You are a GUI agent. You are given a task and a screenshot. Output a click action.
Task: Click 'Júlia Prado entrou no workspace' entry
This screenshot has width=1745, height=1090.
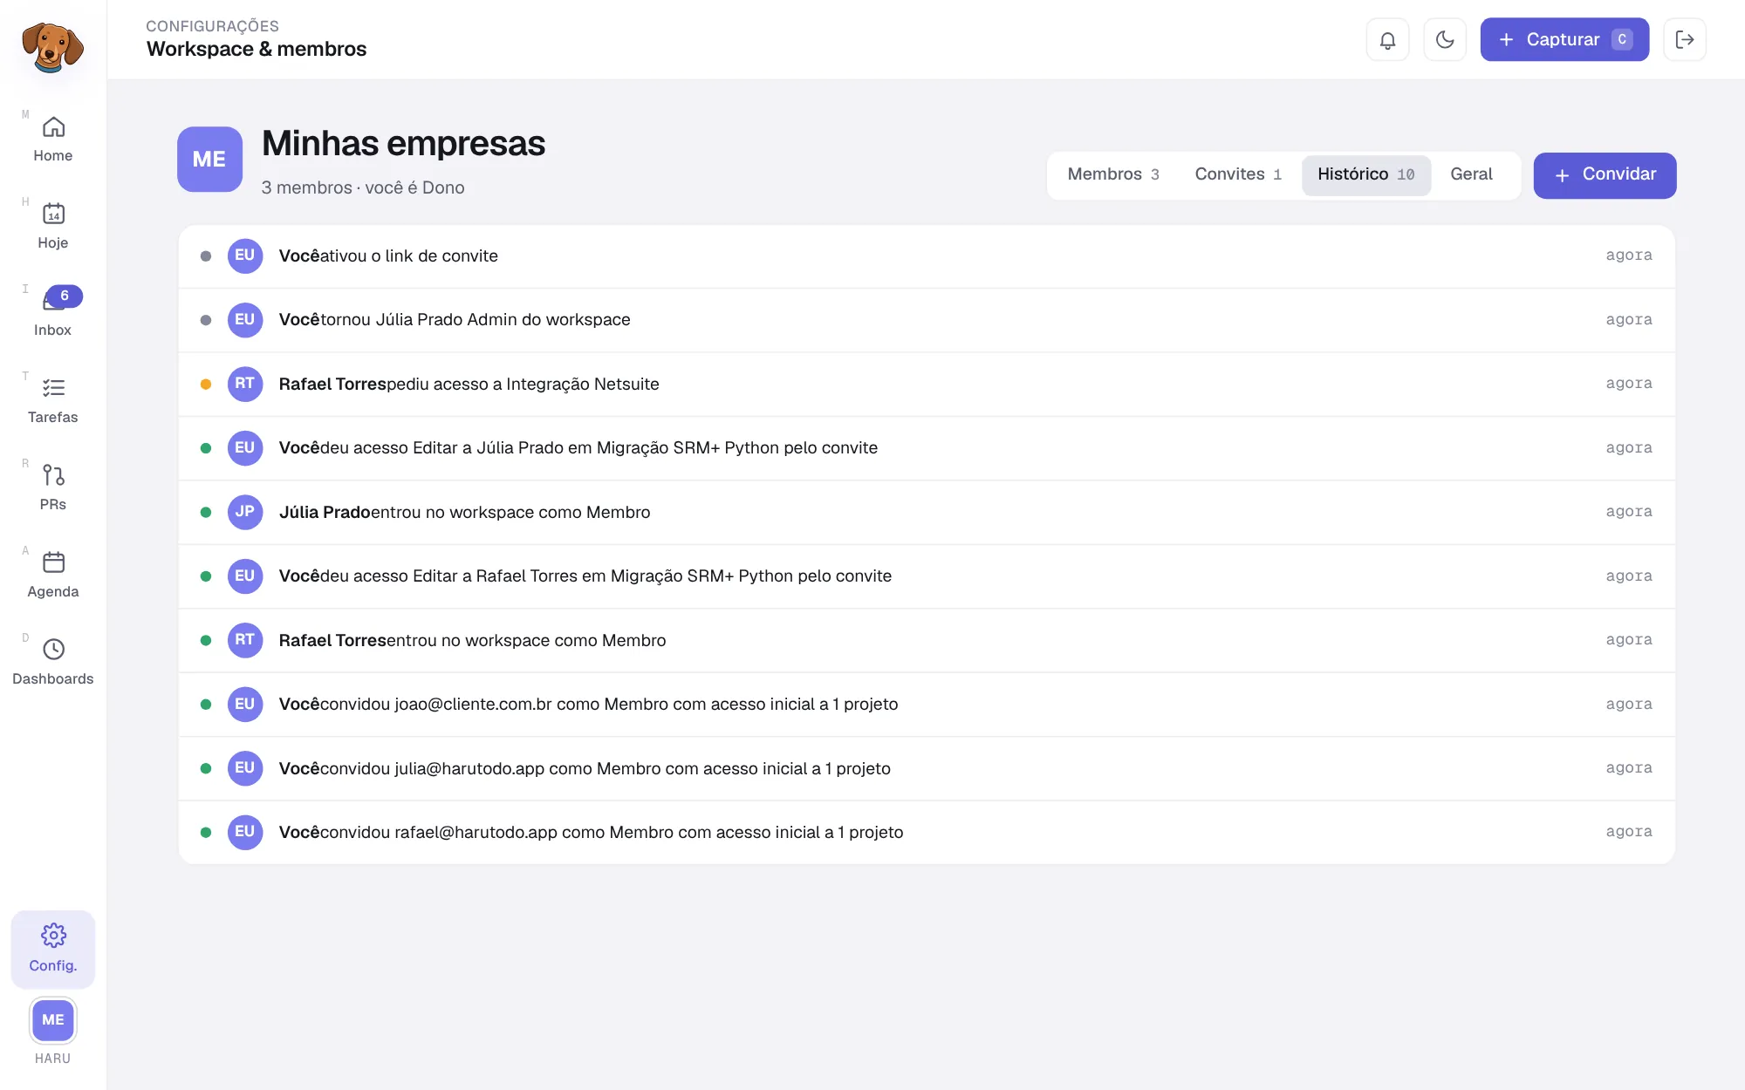tap(927, 513)
